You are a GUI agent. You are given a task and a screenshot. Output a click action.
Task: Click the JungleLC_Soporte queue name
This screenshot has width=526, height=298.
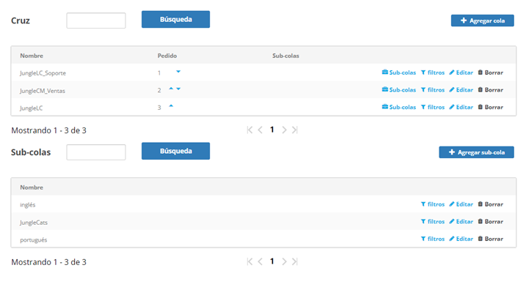(43, 73)
